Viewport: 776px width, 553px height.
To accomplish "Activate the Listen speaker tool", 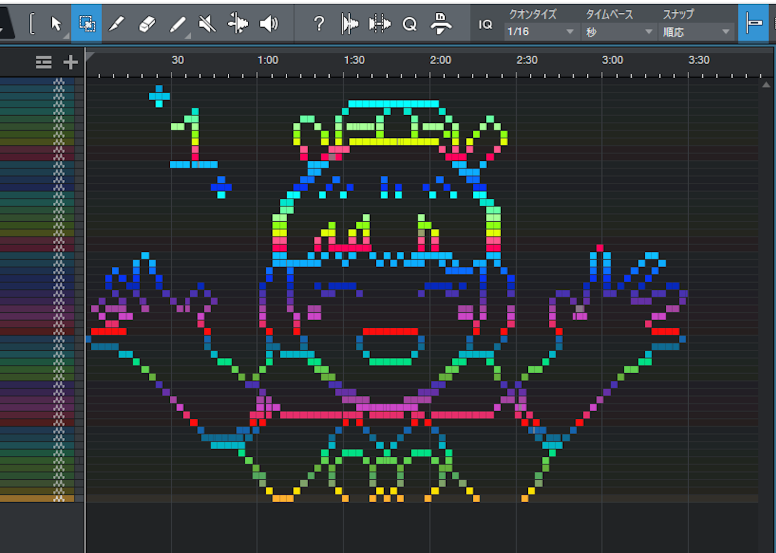I will [x=269, y=24].
